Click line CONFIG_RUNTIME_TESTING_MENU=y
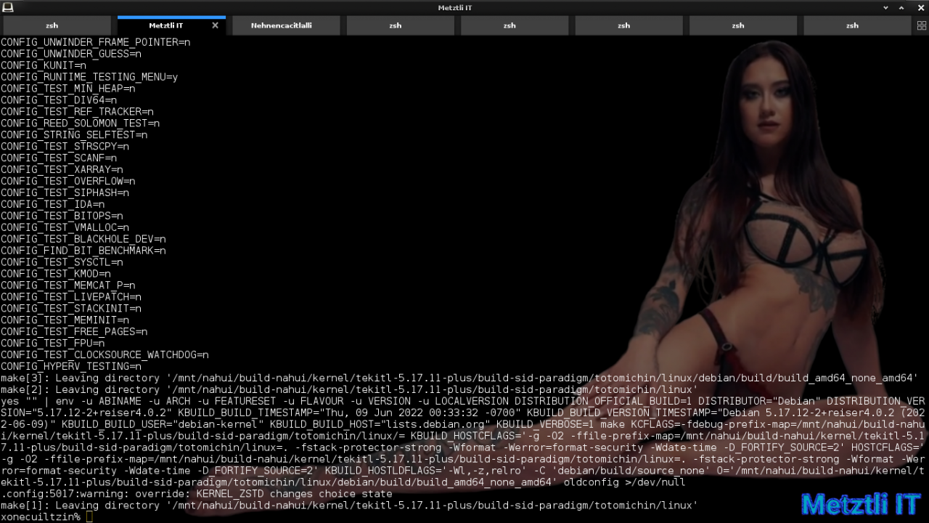 click(89, 77)
